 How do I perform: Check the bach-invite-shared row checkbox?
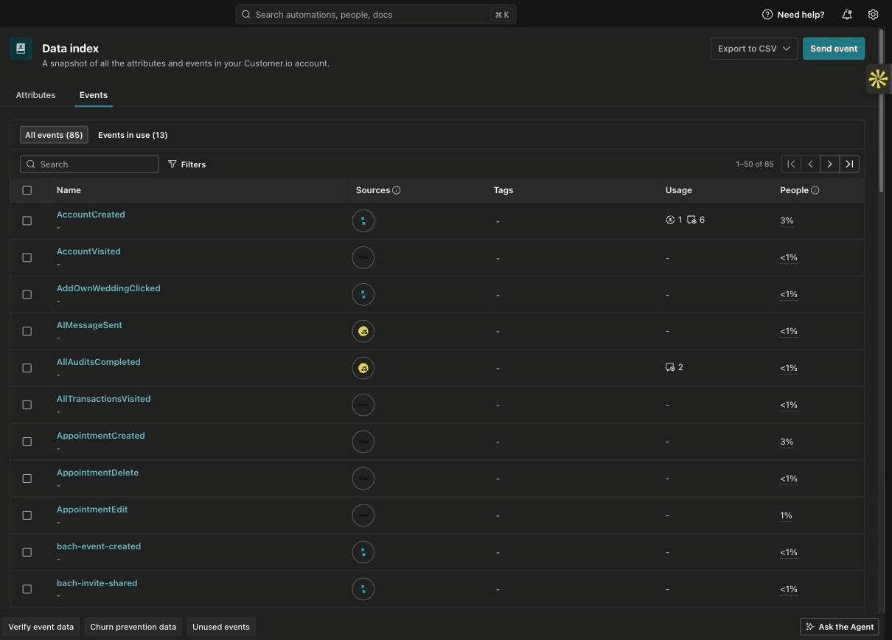click(27, 589)
